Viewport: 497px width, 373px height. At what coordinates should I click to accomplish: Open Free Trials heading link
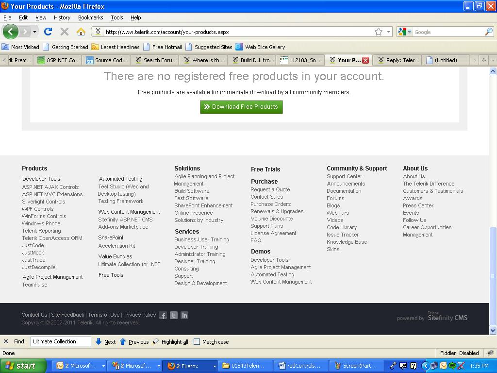point(265,170)
